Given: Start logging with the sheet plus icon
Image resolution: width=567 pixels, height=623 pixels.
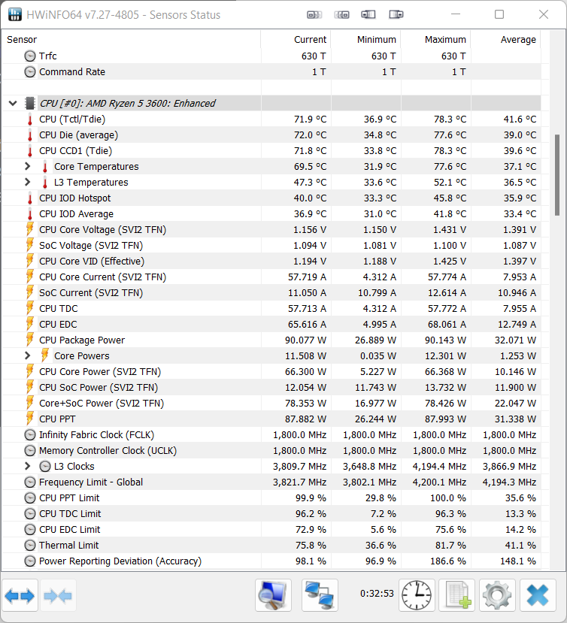Looking at the screenshot, I should click(x=457, y=596).
